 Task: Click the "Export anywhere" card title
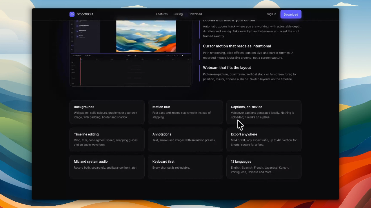tap(244, 134)
